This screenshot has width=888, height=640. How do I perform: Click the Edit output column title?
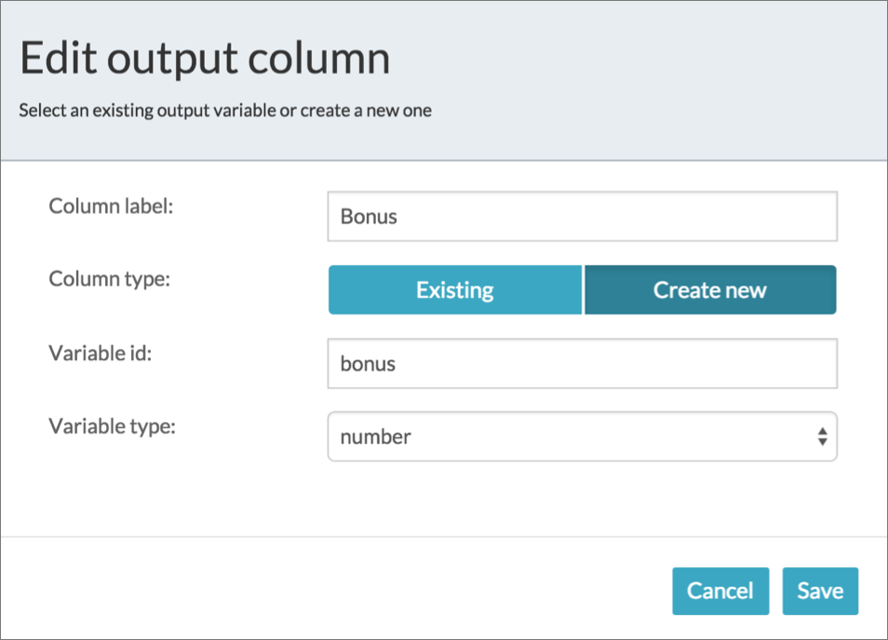[205, 57]
